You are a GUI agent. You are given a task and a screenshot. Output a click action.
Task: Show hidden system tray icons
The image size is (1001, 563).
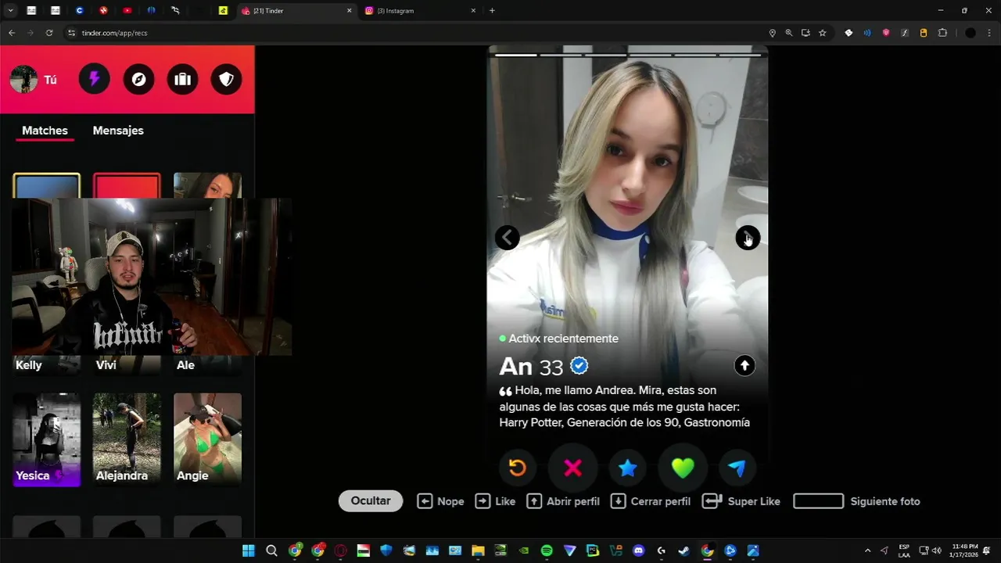coord(867,550)
